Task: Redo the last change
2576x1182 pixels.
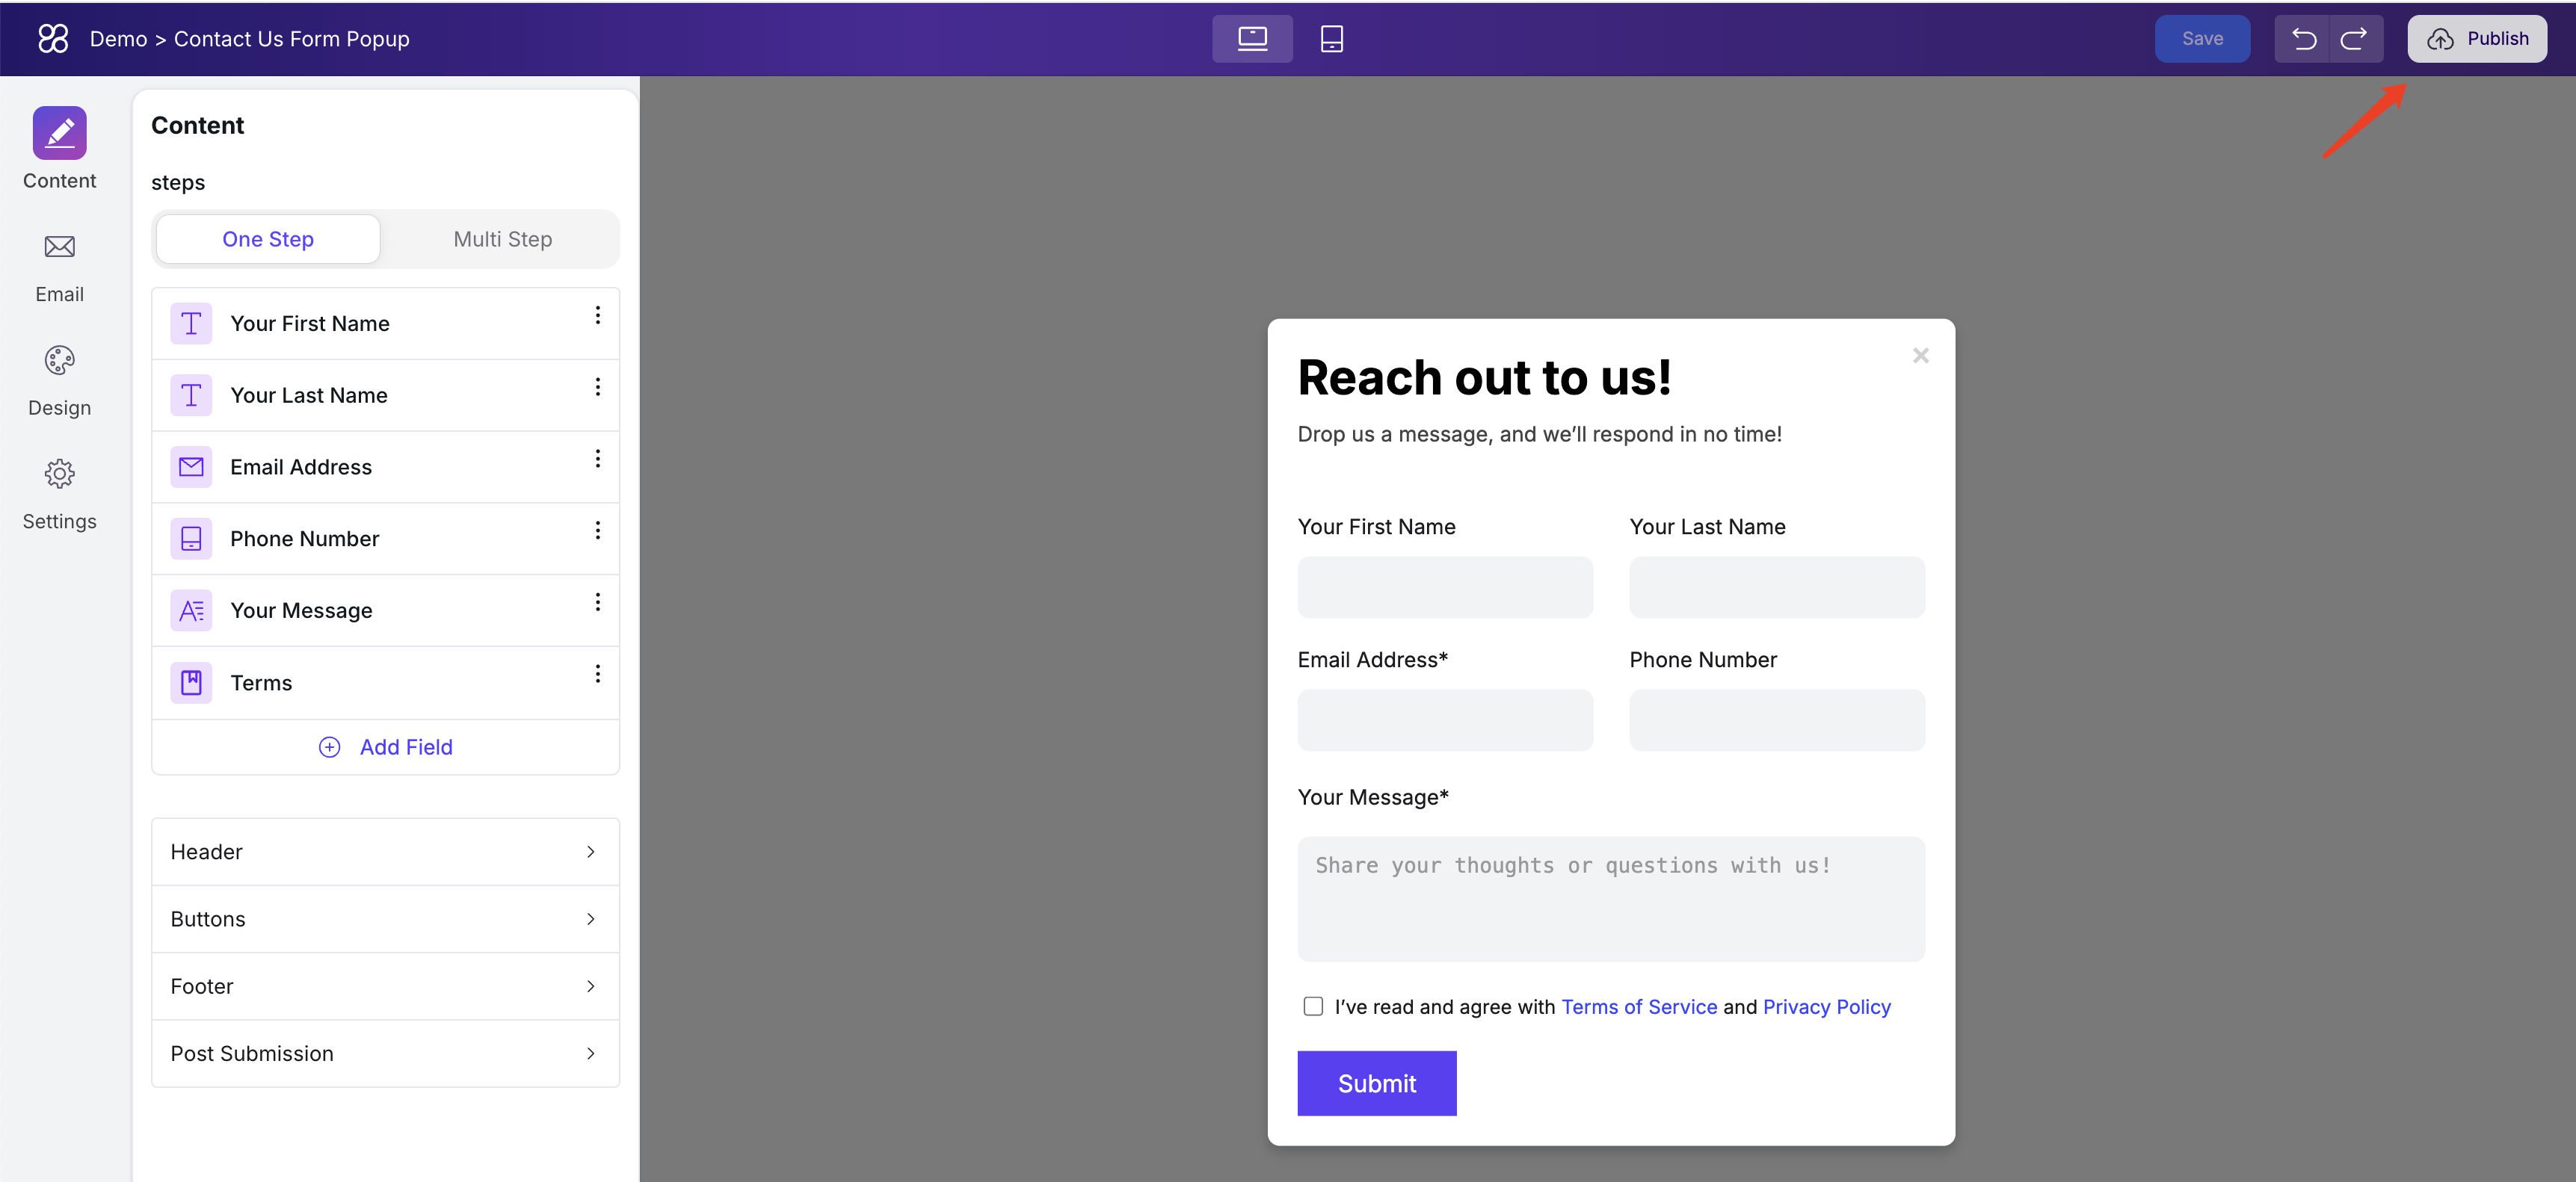Action: (2354, 39)
